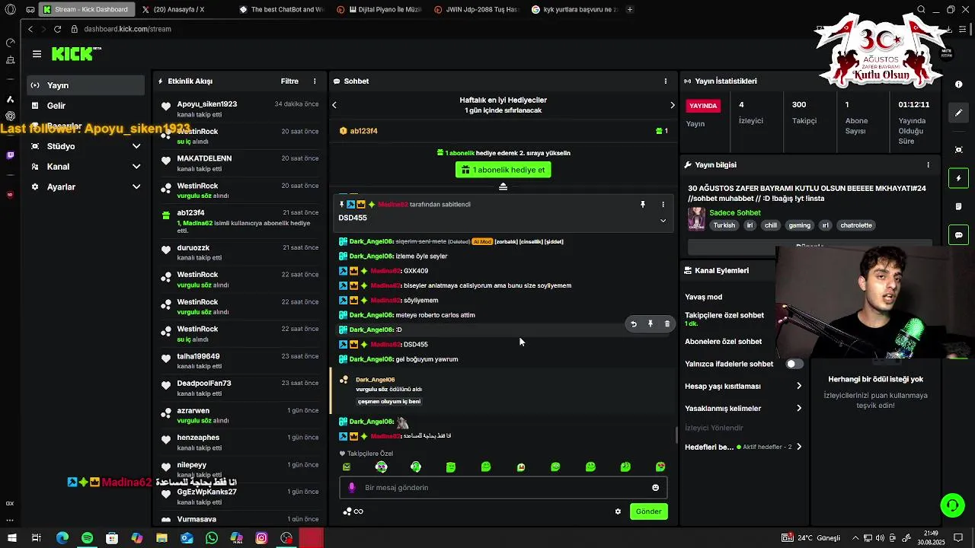Toggle Yalnızca ifadelerle sohbet switch
This screenshot has width=975, height=548.
[794, 364]
